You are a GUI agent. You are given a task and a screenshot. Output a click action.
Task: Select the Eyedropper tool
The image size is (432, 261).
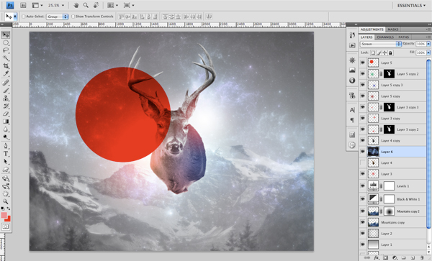tap(6, 73)
